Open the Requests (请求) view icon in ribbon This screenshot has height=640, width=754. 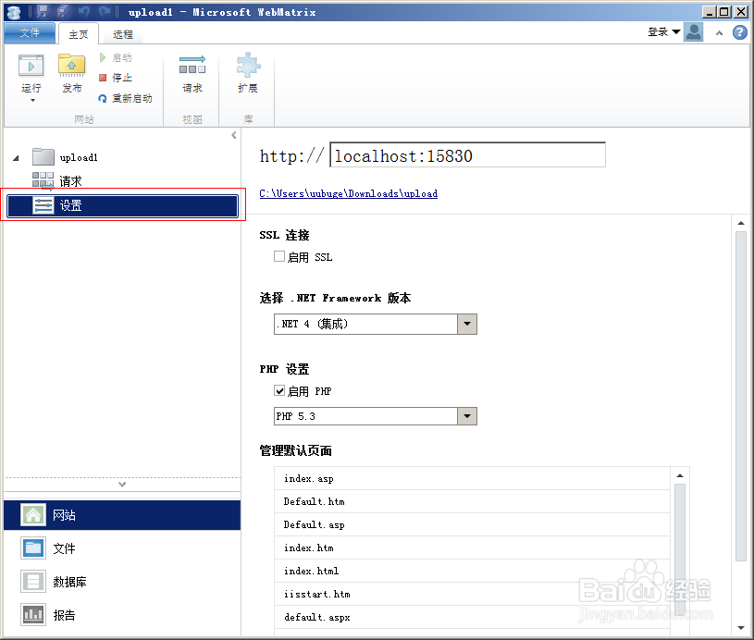pyautogui.click(x=192, y=65)
